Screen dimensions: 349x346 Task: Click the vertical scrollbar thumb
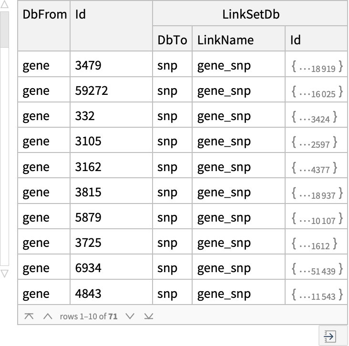coord(4,29)
